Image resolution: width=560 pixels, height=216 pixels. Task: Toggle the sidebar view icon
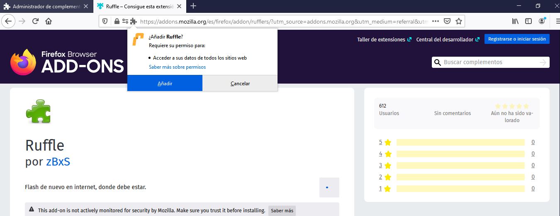point(528,21)
